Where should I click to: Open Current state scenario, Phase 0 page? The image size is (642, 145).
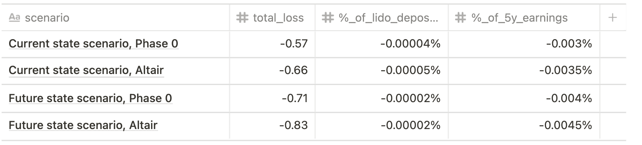pyautogui.click(x=93, y=44)
